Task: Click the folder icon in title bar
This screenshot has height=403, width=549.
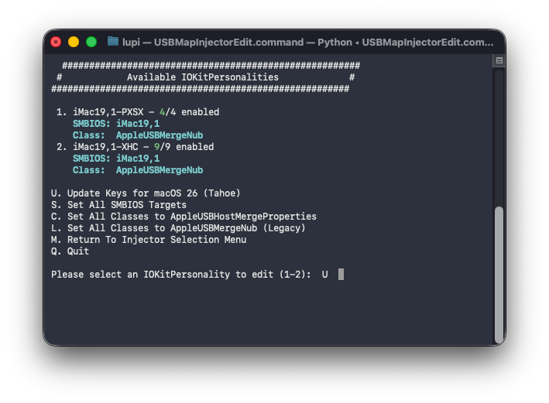Action: pos(113,42)
